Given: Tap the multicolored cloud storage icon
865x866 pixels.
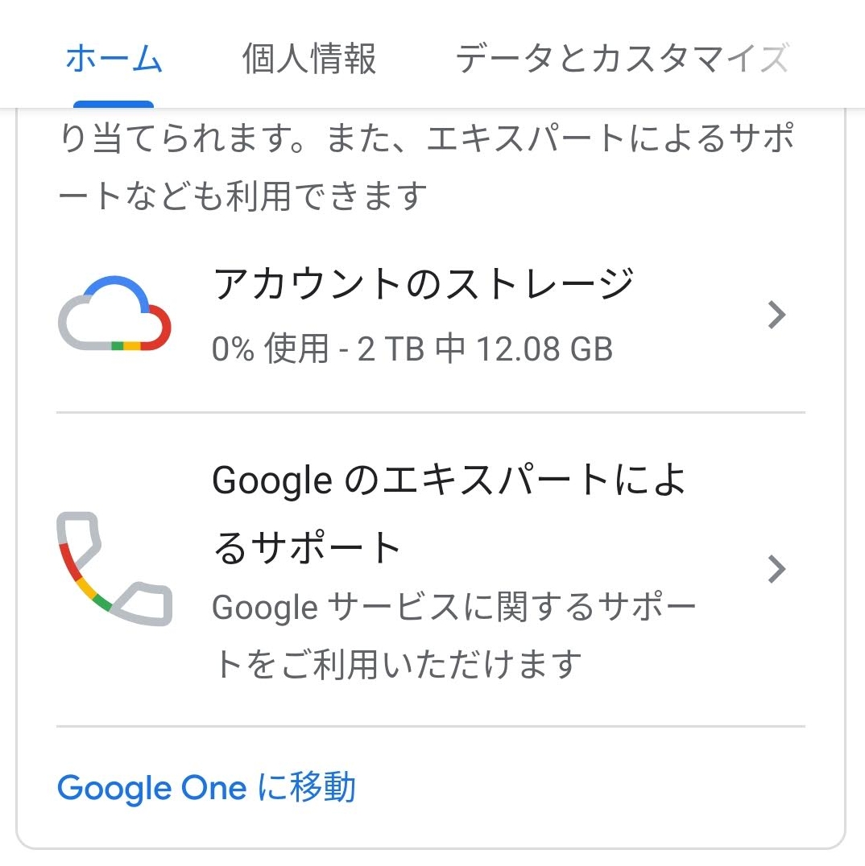Looking at the screenshot, I should [x=114, y=313].
